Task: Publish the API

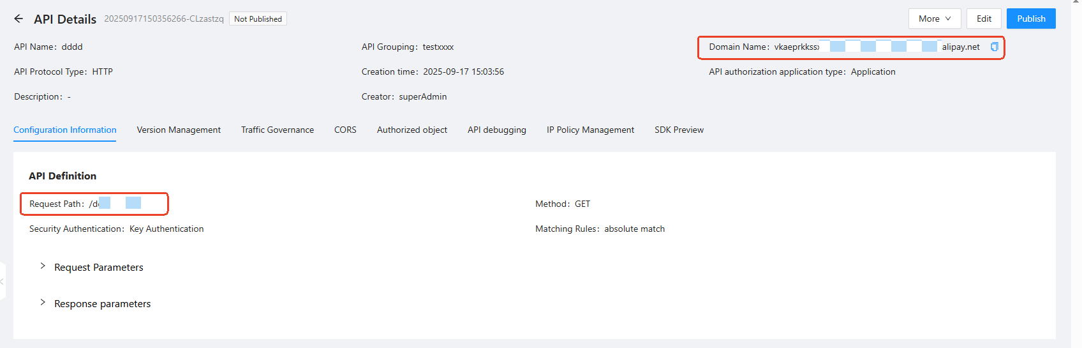Action: (x=1031, y=19)
